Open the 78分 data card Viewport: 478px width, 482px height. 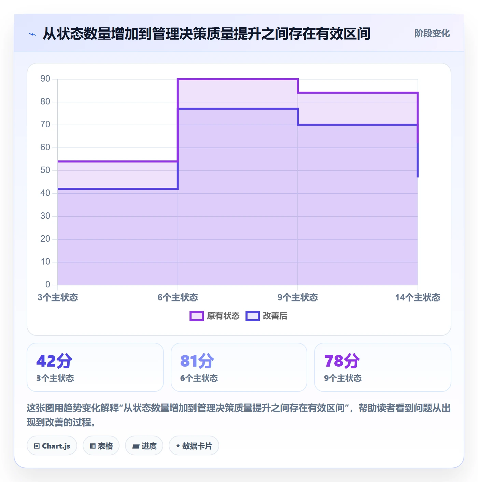coord(383,367)
